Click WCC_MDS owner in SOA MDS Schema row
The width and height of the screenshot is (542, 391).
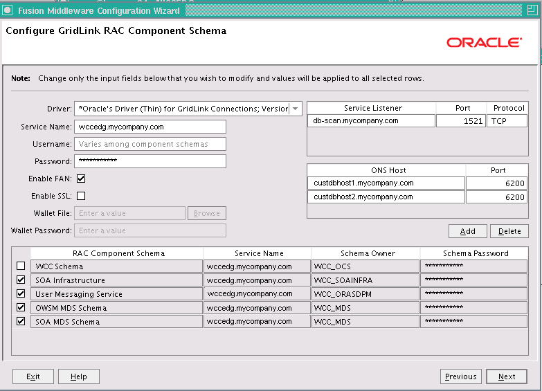point(365,322)
